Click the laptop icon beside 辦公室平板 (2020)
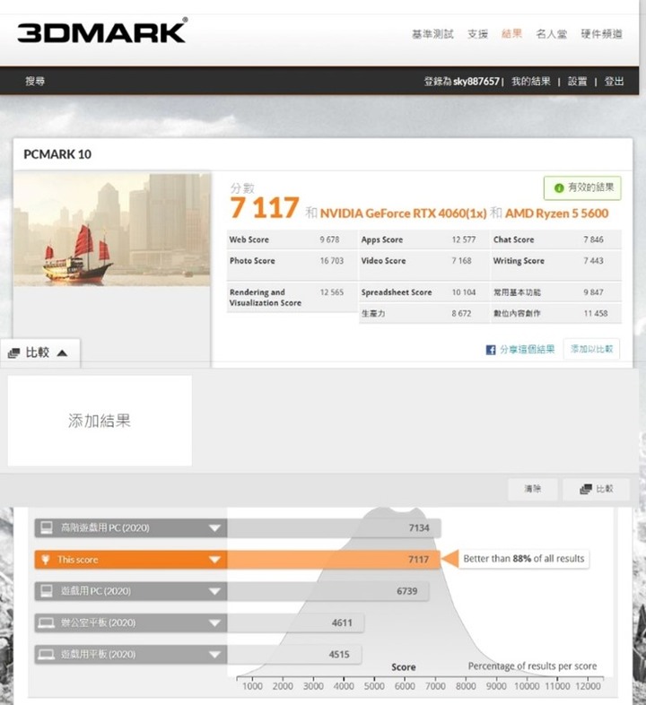This screenshot has height=705, width=646. click(x=47, y=622)
